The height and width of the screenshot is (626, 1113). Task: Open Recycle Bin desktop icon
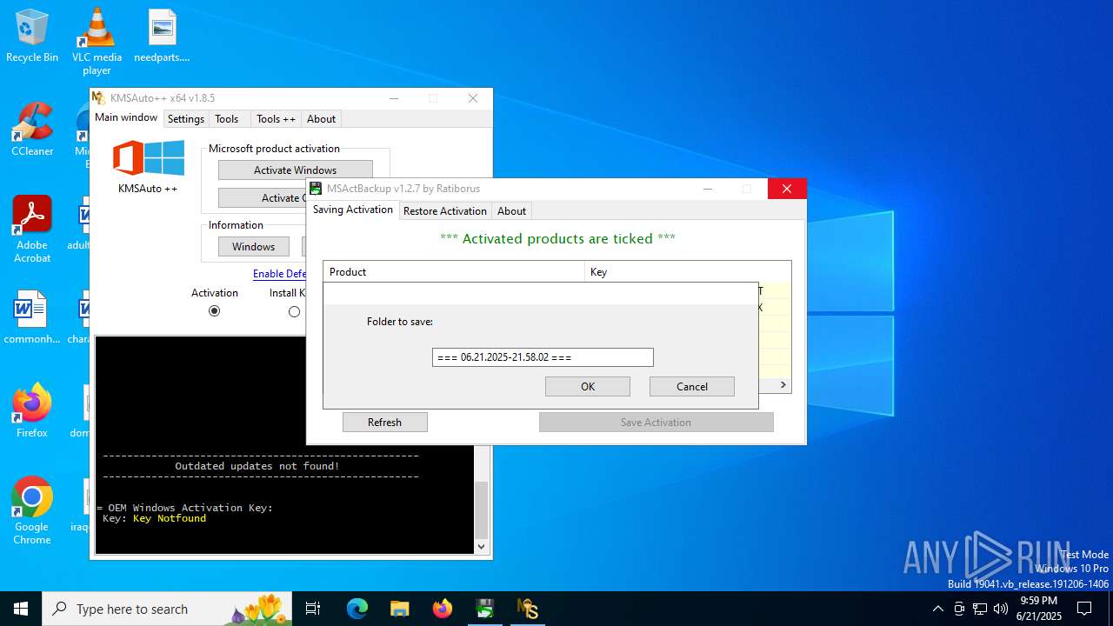click(x=32, y=36)
